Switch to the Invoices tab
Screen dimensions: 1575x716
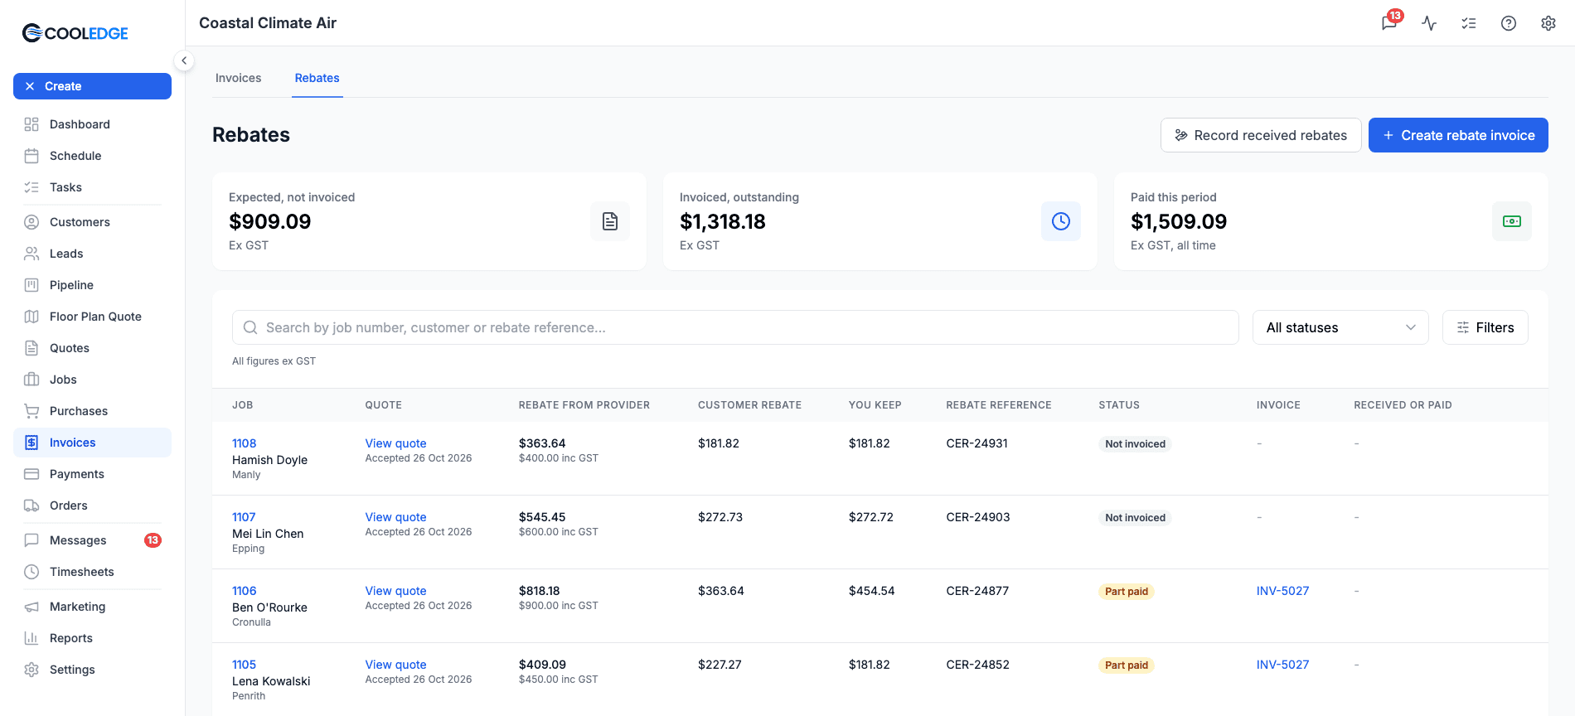coord(239,78)
